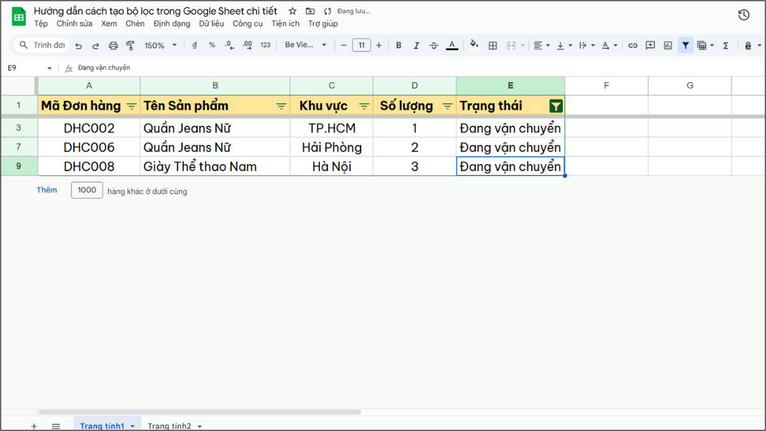Open the text color picker

(452, 45)
